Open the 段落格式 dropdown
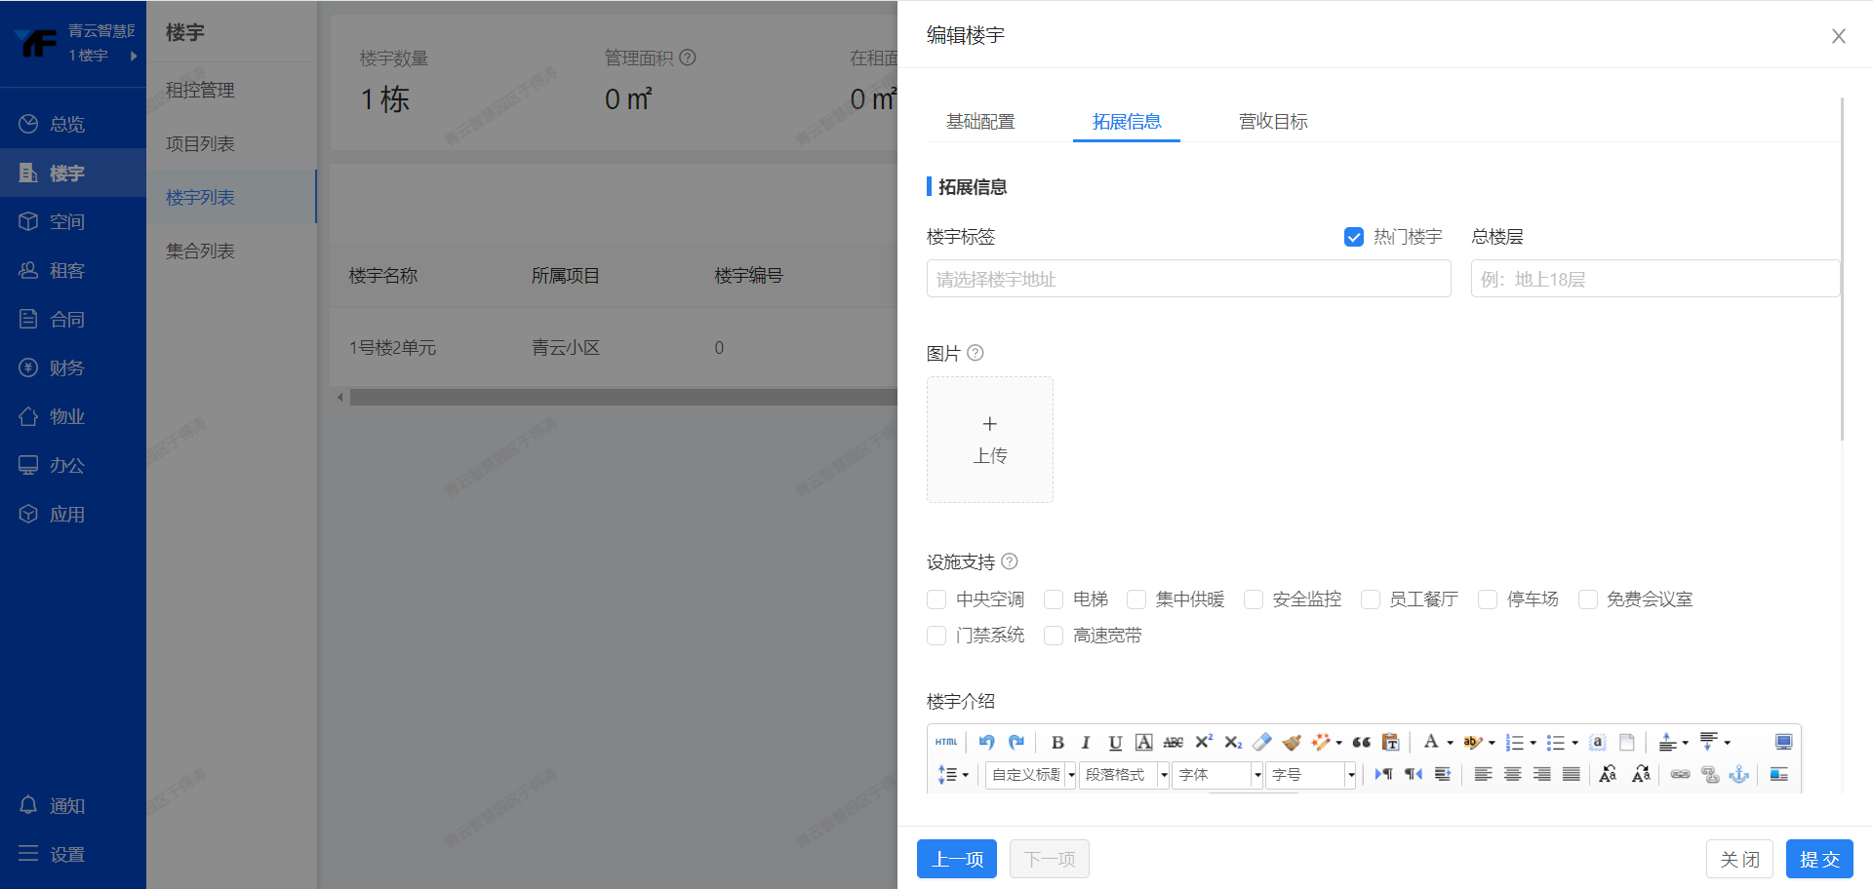The width and height of the screenshot is (1873, 889). [1124, 775]
